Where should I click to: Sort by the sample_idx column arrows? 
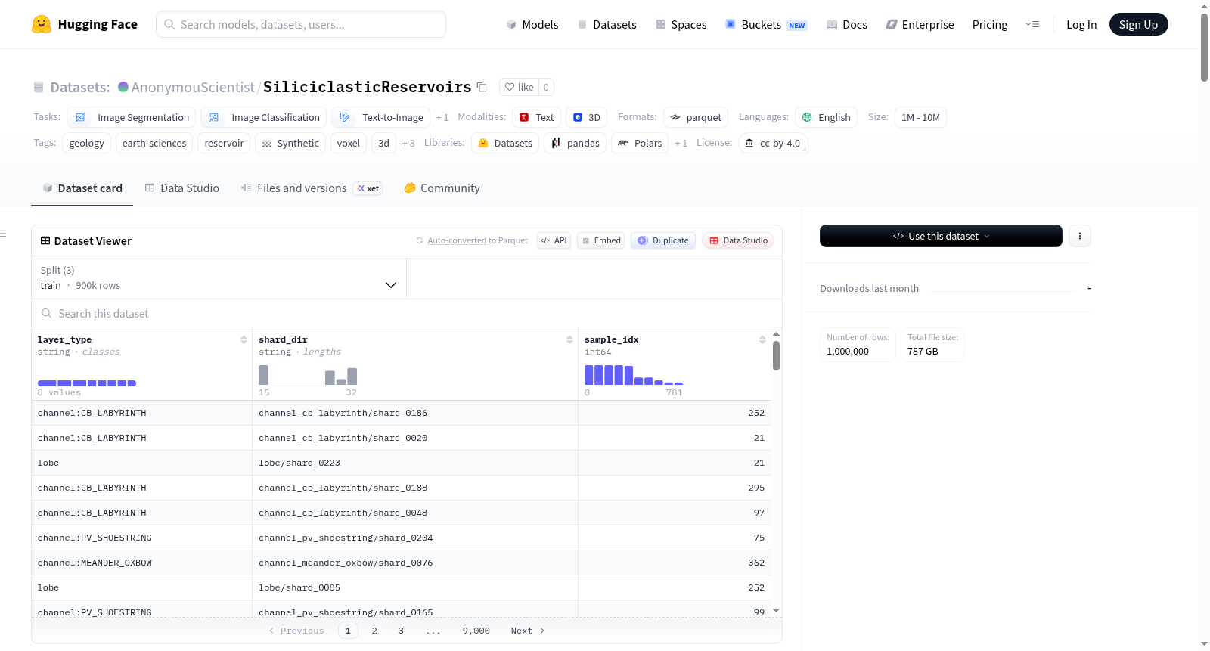tap(762, 339)
